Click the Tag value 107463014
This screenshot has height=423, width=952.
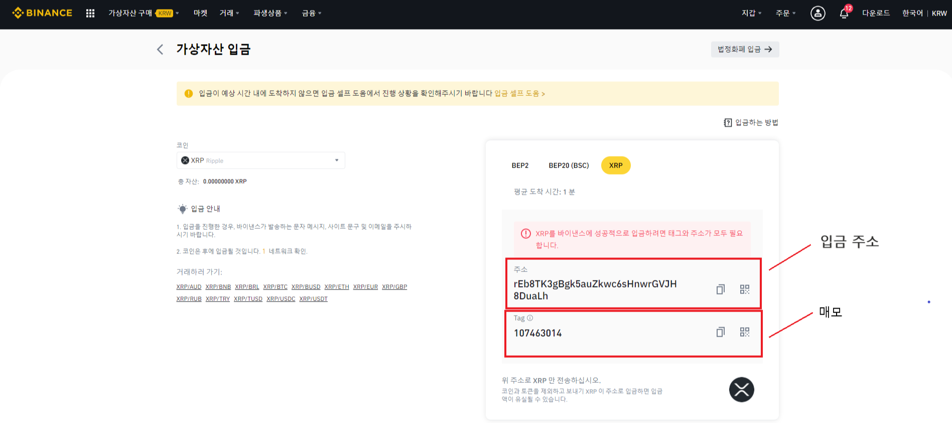537,333
